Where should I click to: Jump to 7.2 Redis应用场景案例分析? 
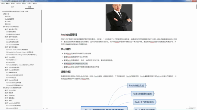[15, 85]
